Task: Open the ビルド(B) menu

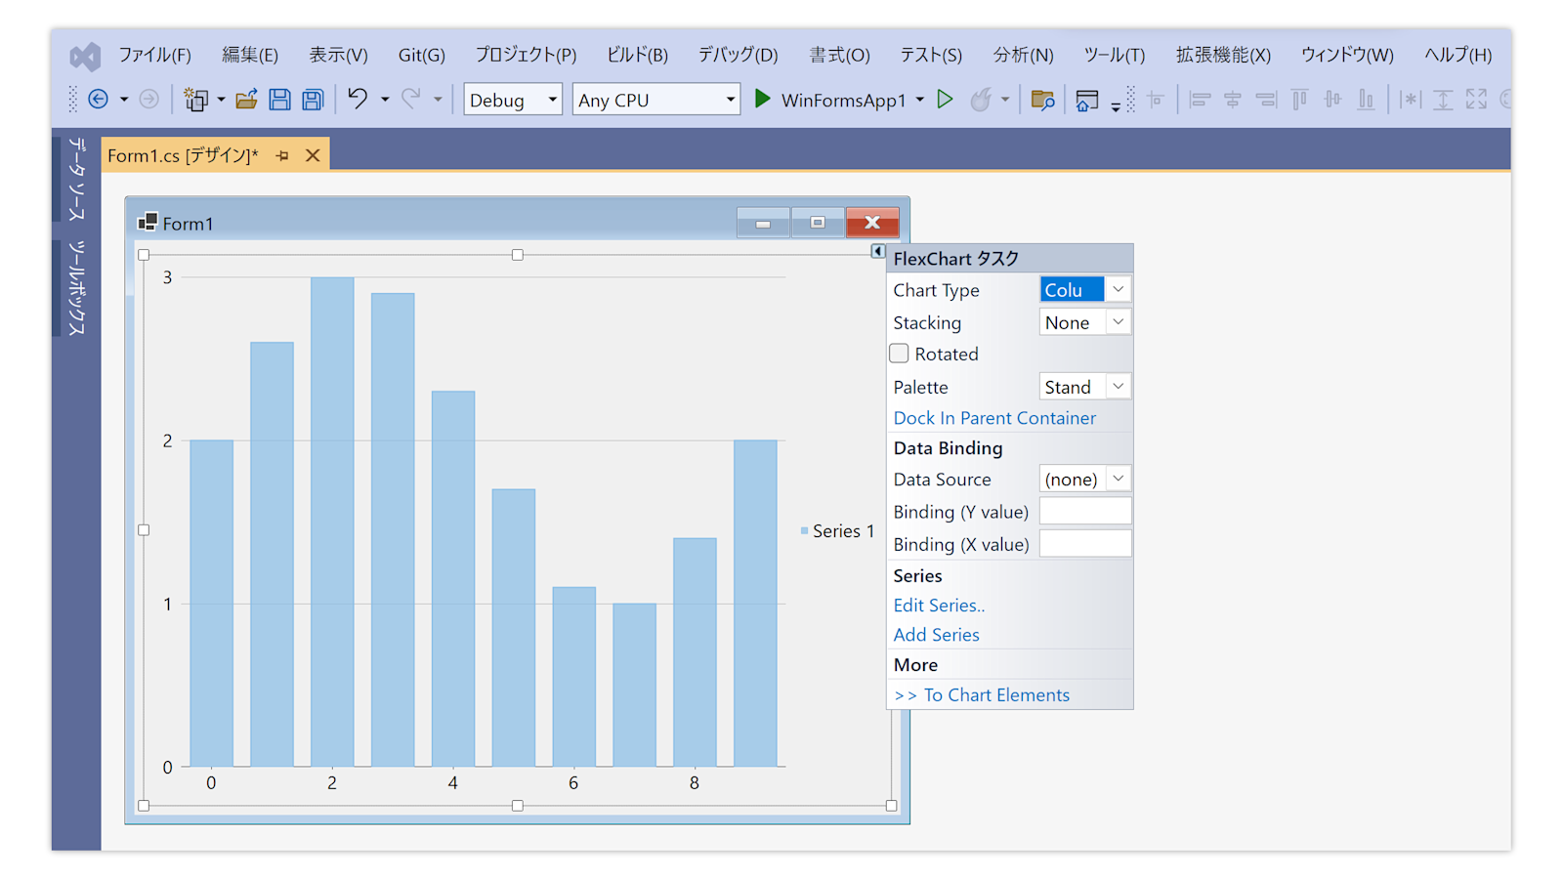Action: [637, 56]
